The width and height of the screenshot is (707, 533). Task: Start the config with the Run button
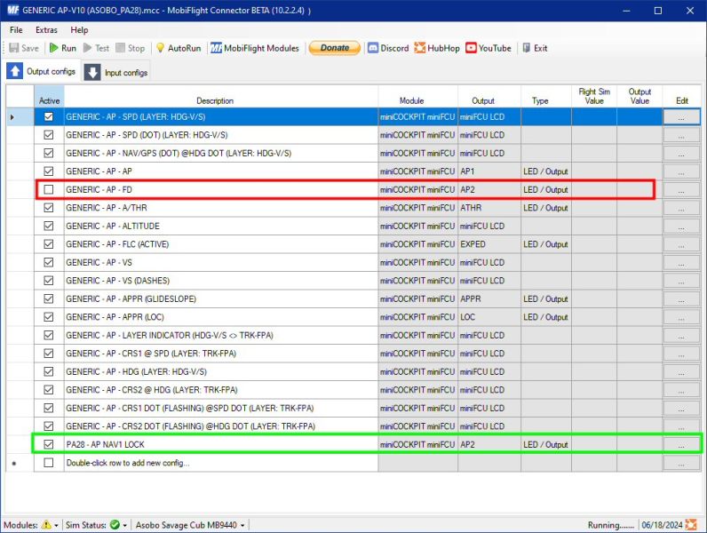tap(63, 48)
